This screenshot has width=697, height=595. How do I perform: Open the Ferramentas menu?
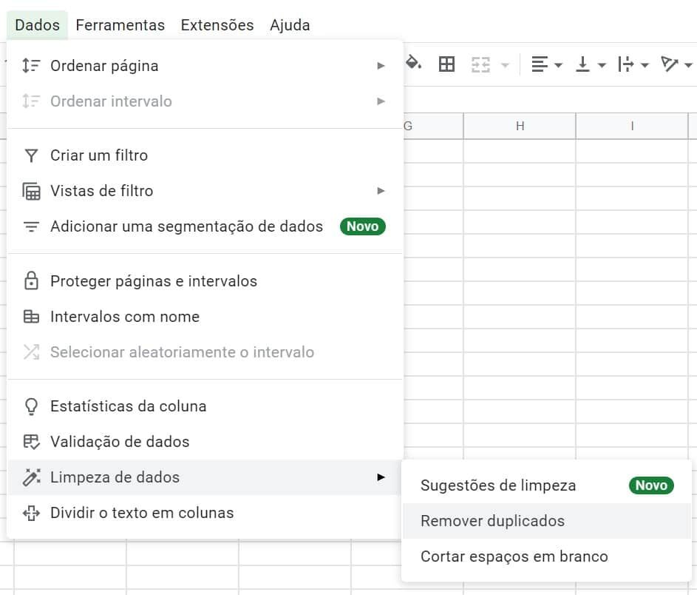tap(120, 25)
